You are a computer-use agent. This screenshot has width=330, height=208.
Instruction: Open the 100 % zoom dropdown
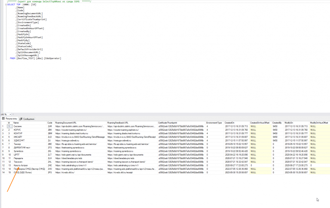10,115
